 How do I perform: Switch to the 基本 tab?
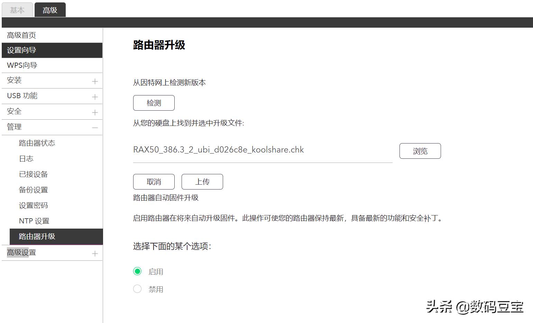pyautogui.click(x=17, y=10)
